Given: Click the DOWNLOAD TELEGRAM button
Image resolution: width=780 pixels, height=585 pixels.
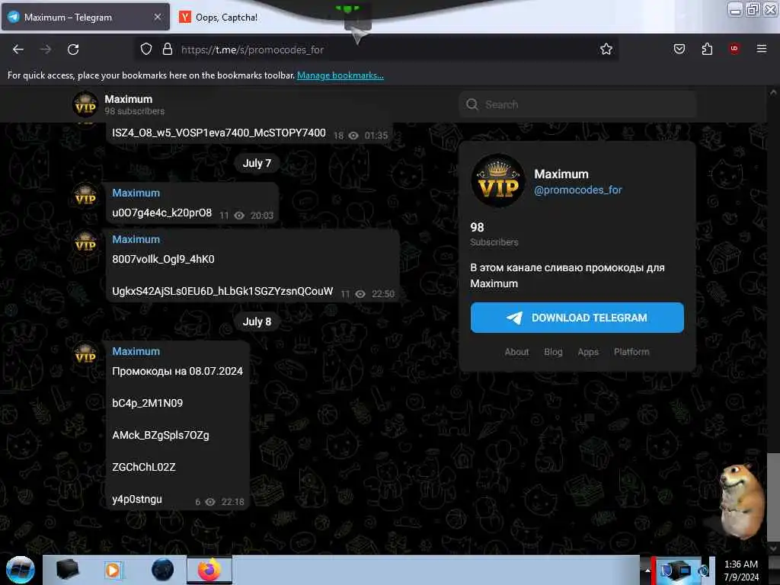Looking at the screenshot, I should pos(577,318).
